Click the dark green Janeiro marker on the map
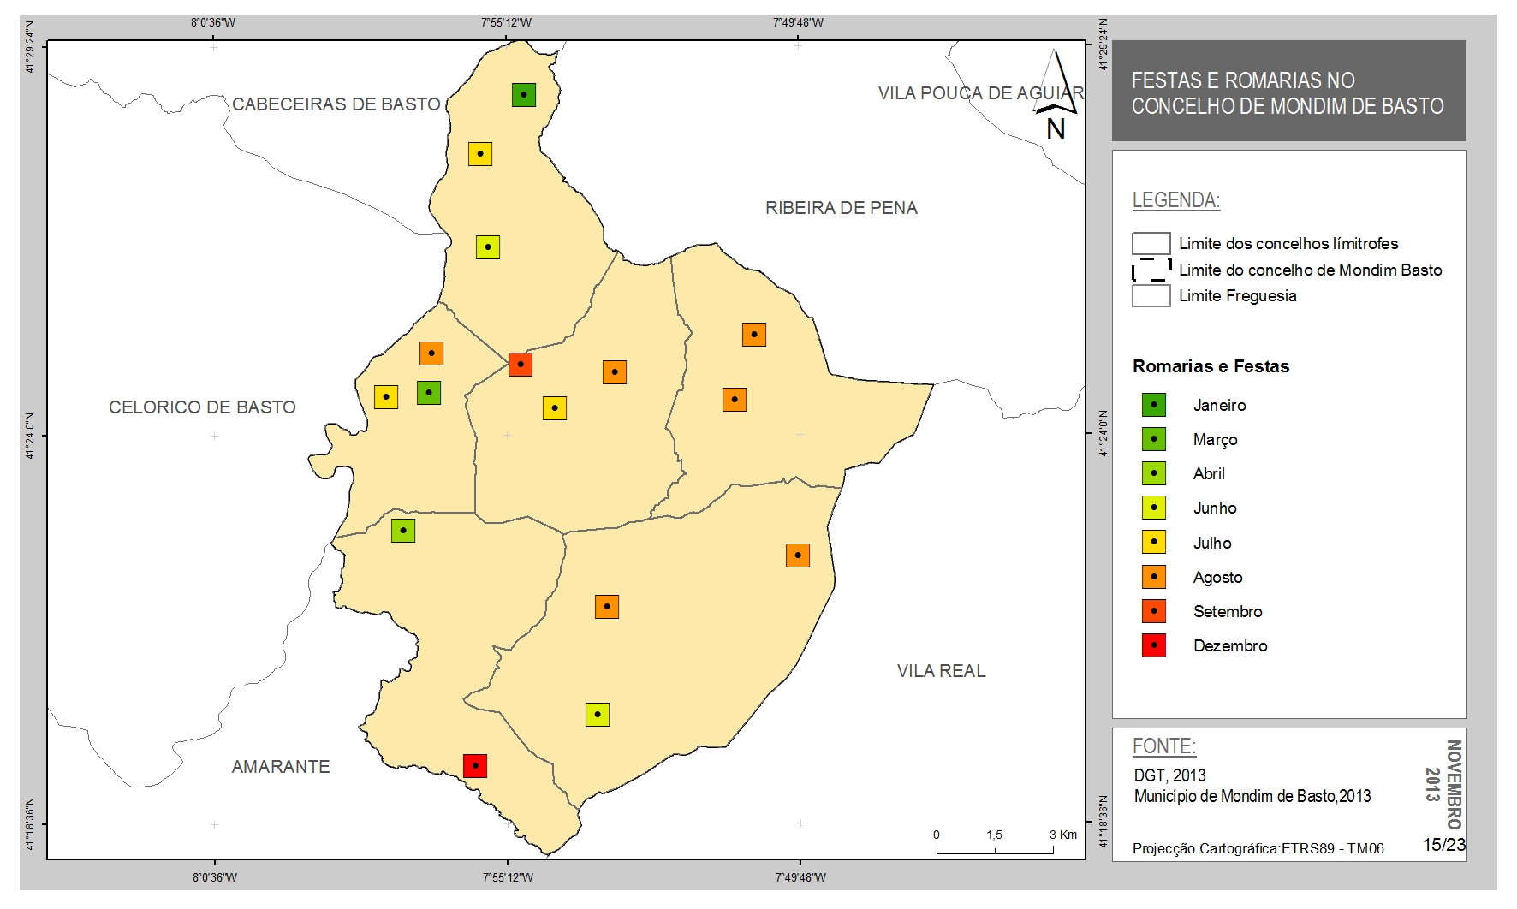 [524, 94]
